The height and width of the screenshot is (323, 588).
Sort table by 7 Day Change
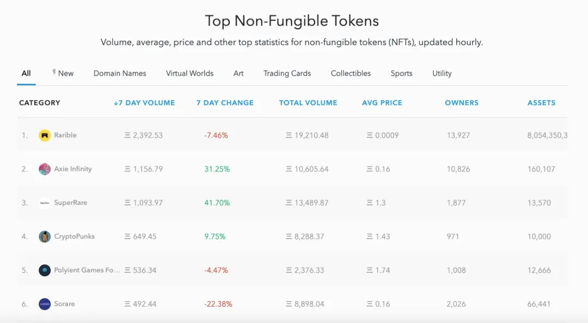click(225, 103)
